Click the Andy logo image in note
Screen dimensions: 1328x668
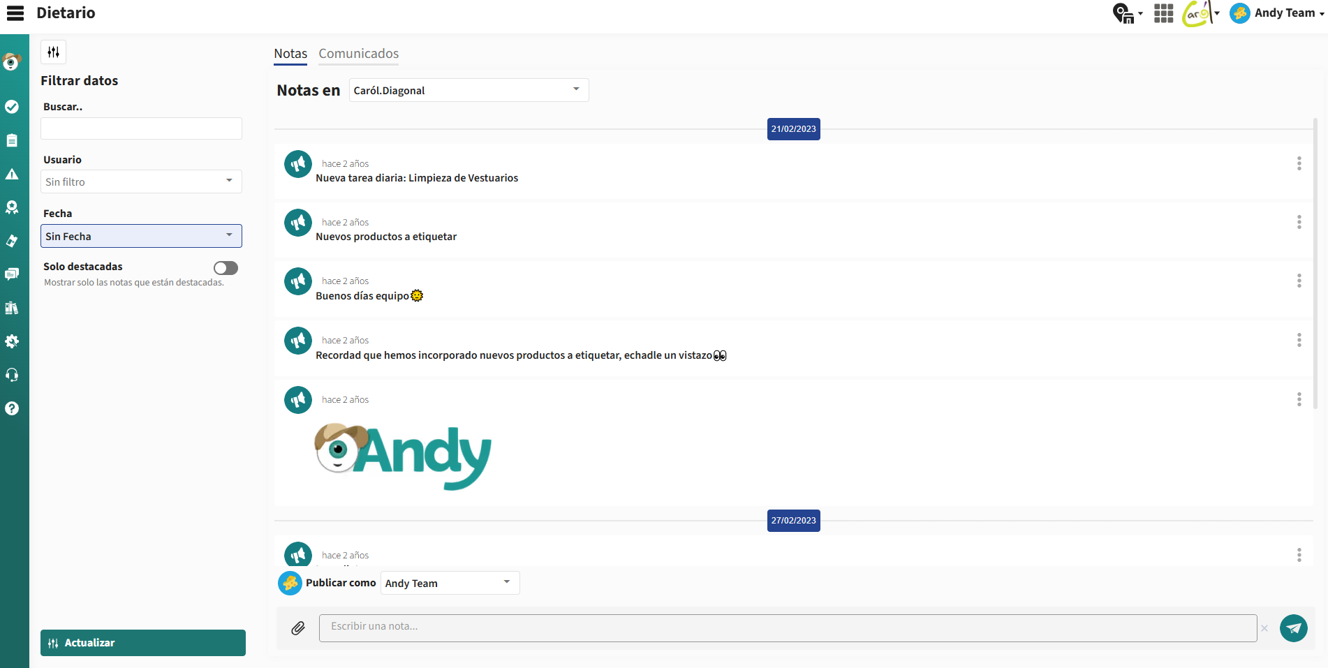[x=404, y=457]
